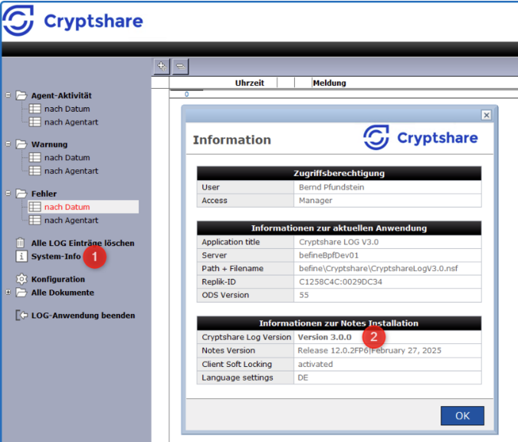Click the Replik-ID value C1258C4C:0029DC34
The width and height of the screenshot is (518, 442).
coord(340,282)
